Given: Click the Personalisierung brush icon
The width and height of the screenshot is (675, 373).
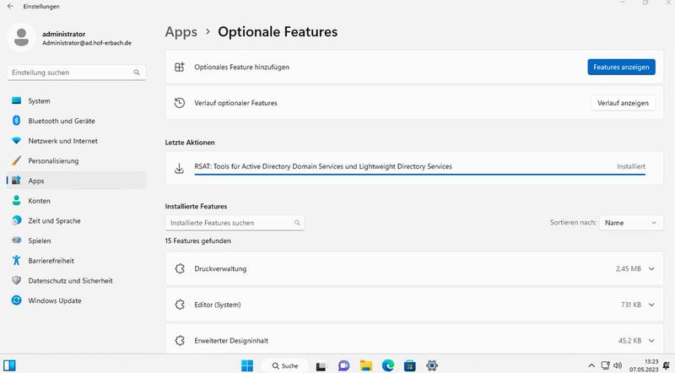Looking at the screenshot, I should pyautogui.click(x=16, y=160).
